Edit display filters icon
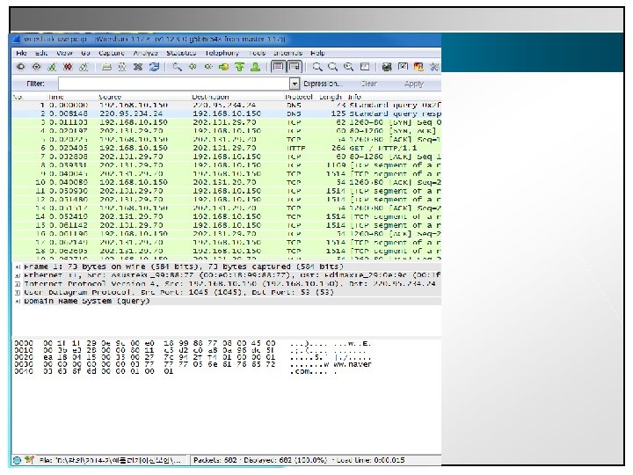The width and height of the screenshot is (633, 475). click(x=403, y=67)
